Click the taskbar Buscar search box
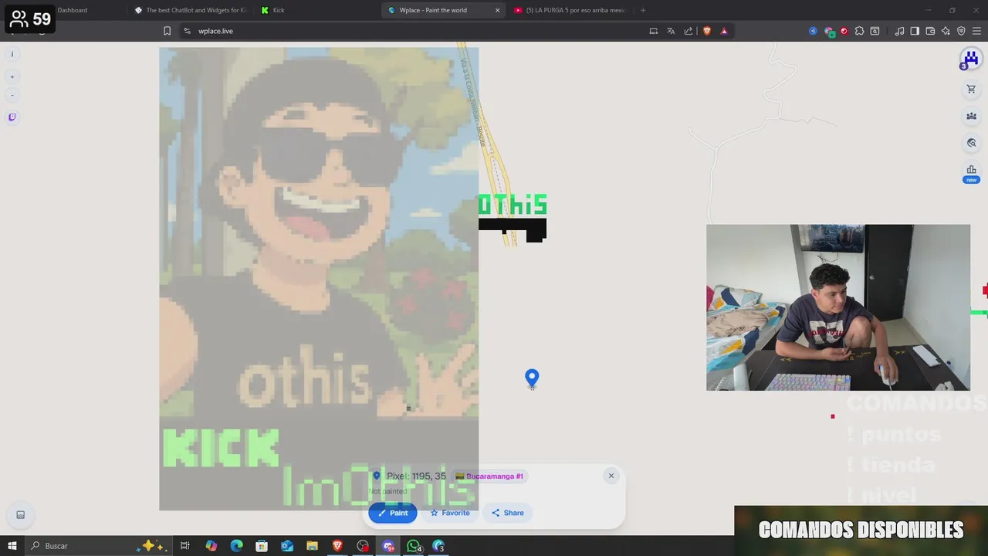This screenshot has height=556, width=988. pyautogui.click(x=98, y=546)
